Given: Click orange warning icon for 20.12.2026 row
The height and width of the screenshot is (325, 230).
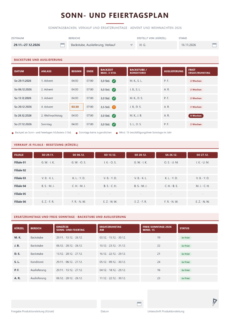Looking at the screenshot, I should pyautogui.click(x=114, y=107).
